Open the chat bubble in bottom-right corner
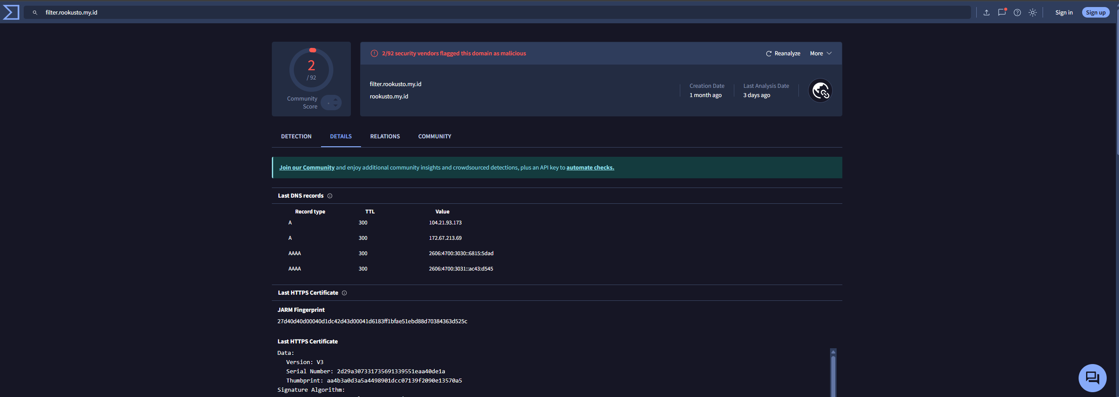The image size is (1119, 397). [1093, 378]
